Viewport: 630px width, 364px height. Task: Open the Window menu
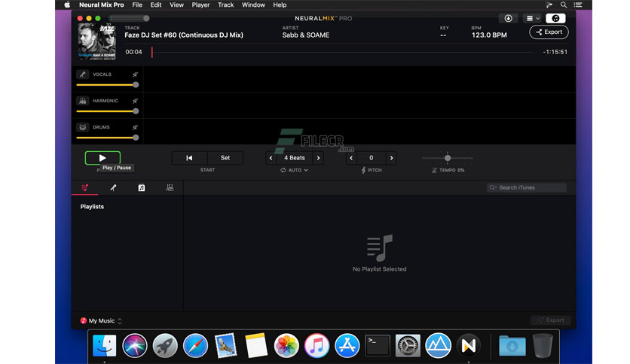click(x=253, y=5)
